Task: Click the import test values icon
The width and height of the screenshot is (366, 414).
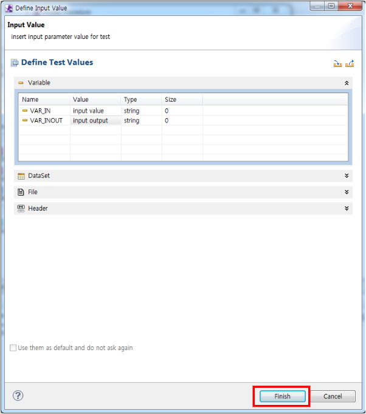Action: (337, 64)
